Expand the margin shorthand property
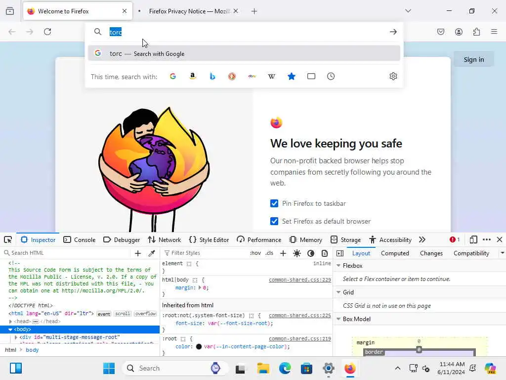This screenshot has width=506, height=380. coord(200,287)
